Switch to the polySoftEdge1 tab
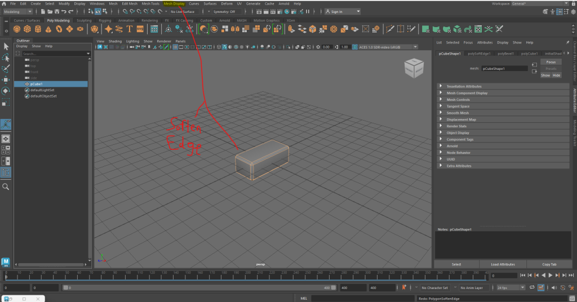Image resolution: width=577 pixels, height=302 pixels. click(x=478, y=54)
